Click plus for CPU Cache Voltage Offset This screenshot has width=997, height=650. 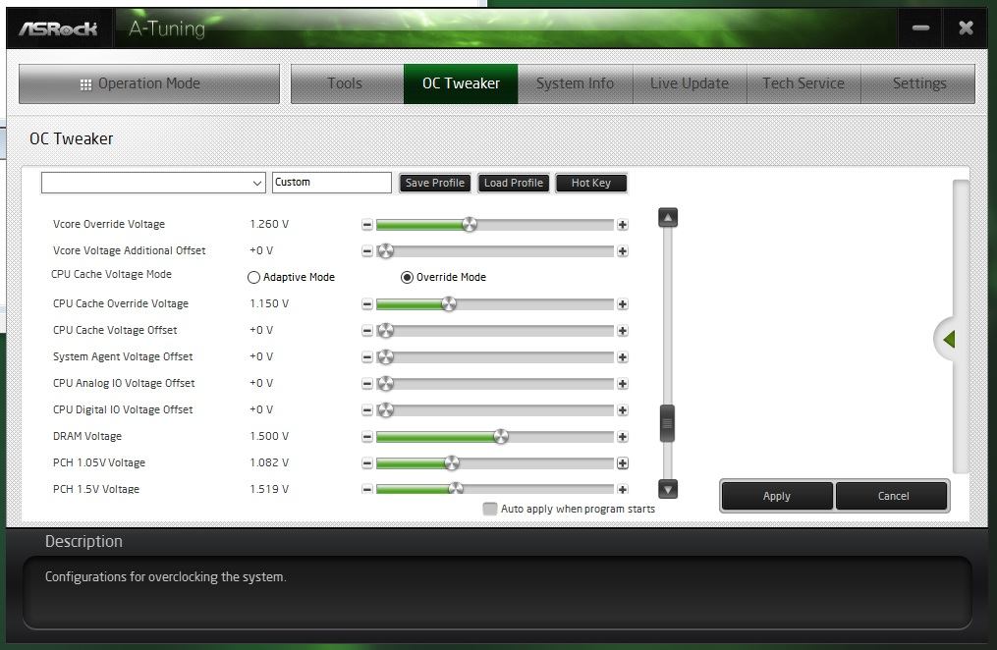pyautogui.click(x=623, y=331)
